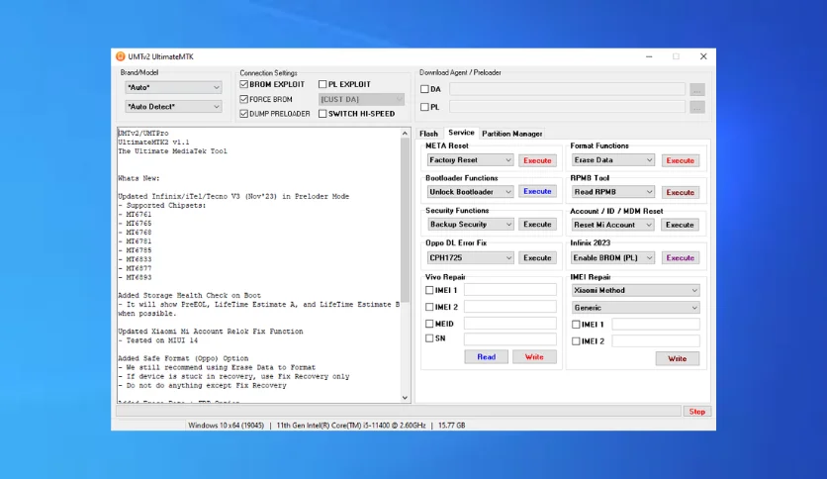The height and width of the screenshot is (479, 827).
Task: Check Vivo Repair SN checkbox
Action: coord(429,338)
